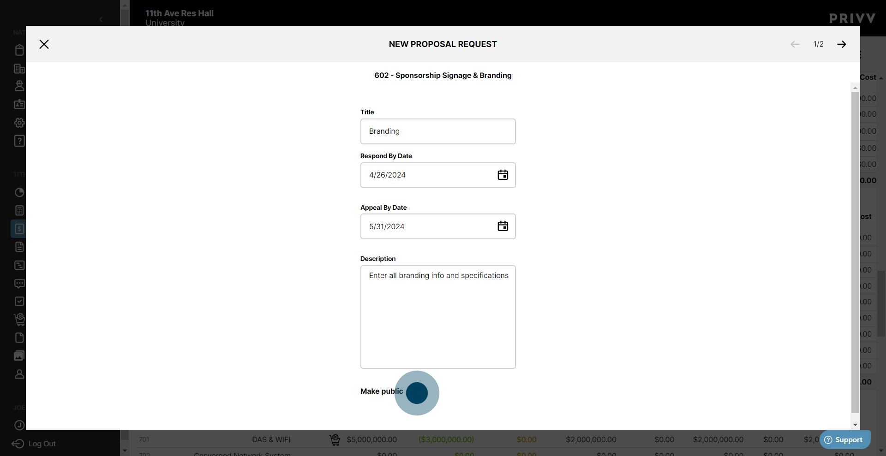Click the 1/2 page indicator
The image size is (886, 456).
coord(818,44)
